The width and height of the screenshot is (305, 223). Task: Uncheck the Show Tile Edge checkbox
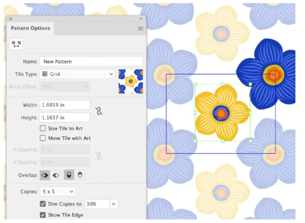coord(43,215)
